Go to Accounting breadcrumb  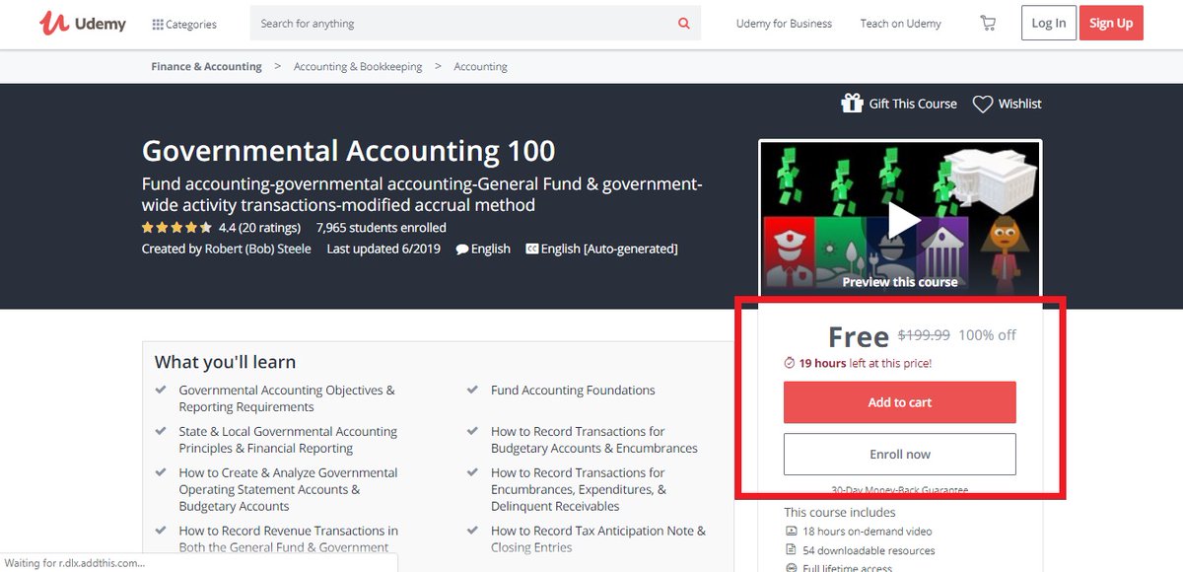[480, 67]
